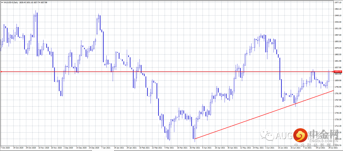Select the rising red trendline
Image resolution: width=343 pixels, height=151 pixels.
[x=264, y=115]
